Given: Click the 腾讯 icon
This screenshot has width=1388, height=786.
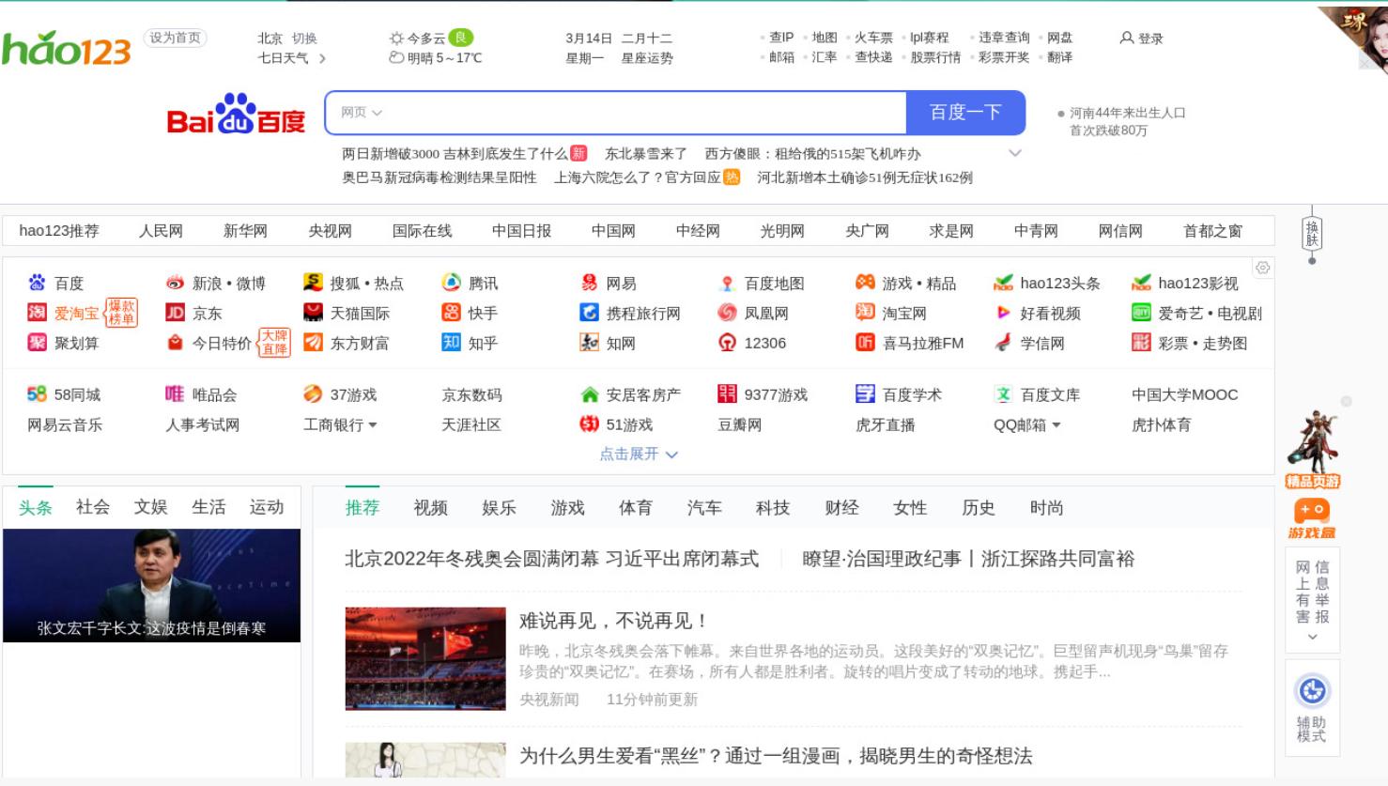Looking at the screenshot, I should 451,283.
